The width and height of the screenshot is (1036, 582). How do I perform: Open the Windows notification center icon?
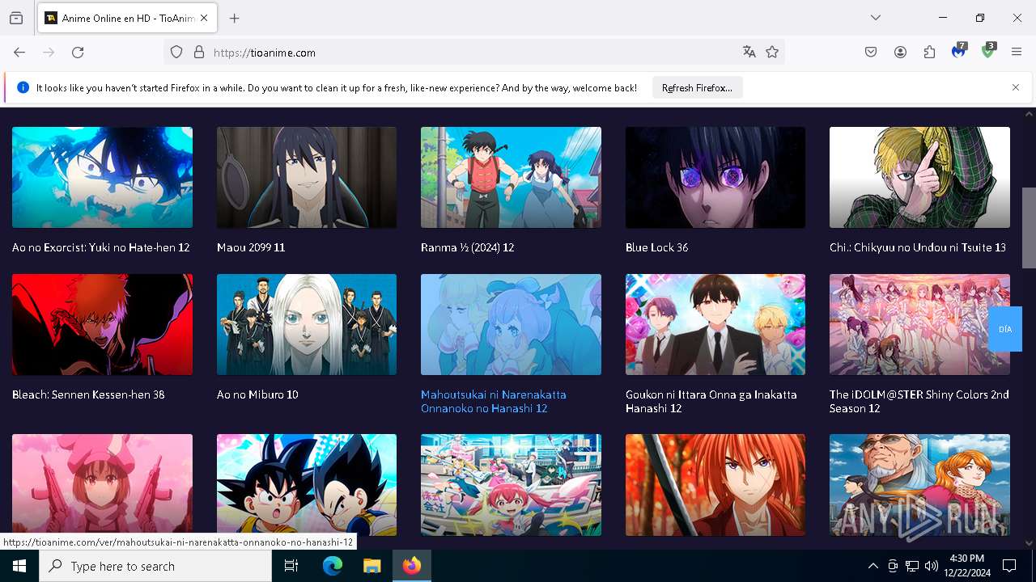pos(1009,566)
